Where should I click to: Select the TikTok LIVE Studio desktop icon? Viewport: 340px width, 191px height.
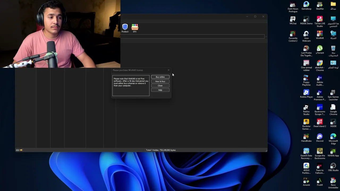click(320, 22)
